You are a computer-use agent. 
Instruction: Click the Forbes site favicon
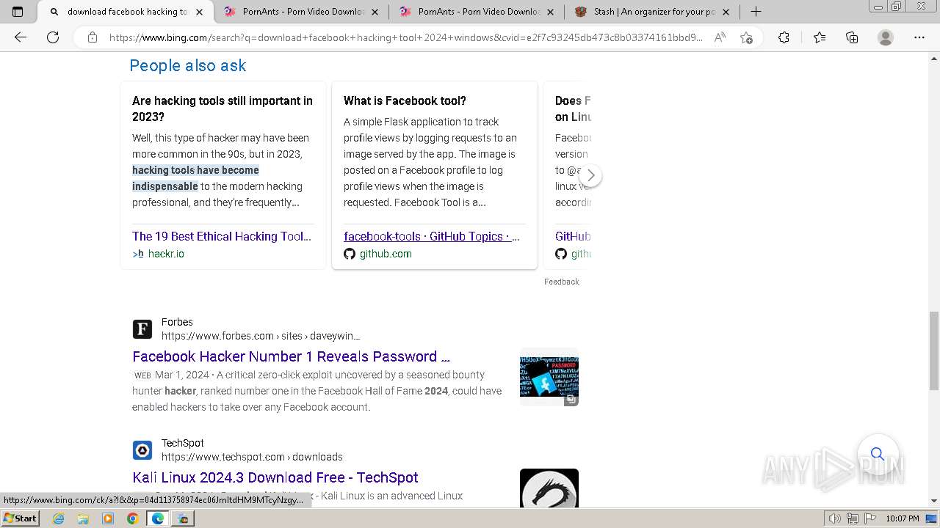(142, 329)
